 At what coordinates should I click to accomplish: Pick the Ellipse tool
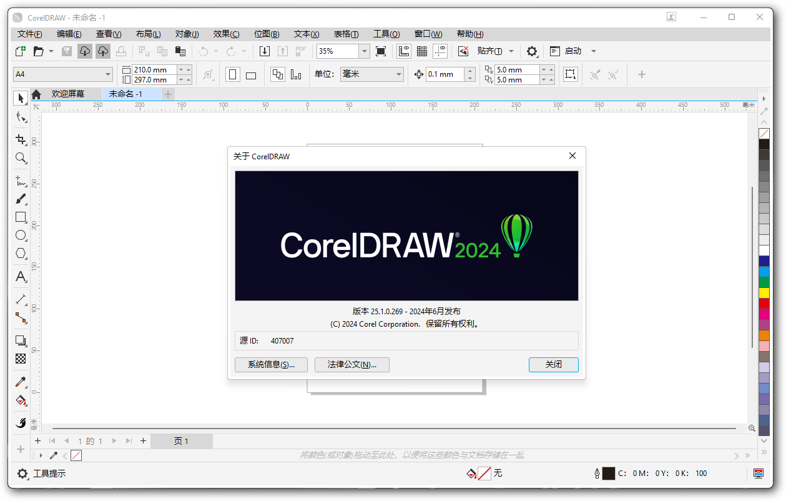21,236
